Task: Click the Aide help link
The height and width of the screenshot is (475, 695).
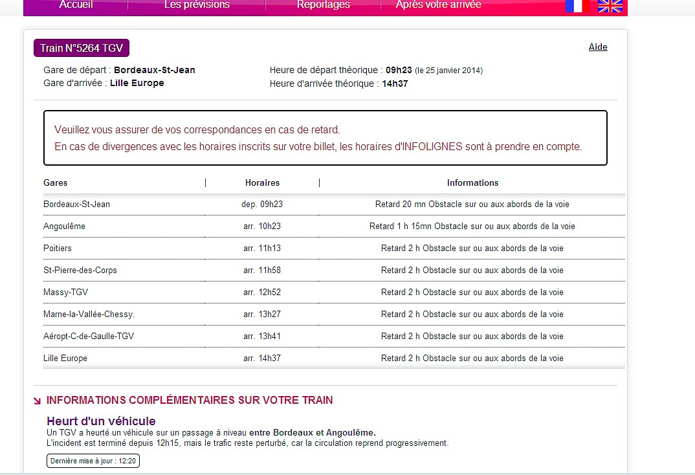Action: [x=598, y=47]
